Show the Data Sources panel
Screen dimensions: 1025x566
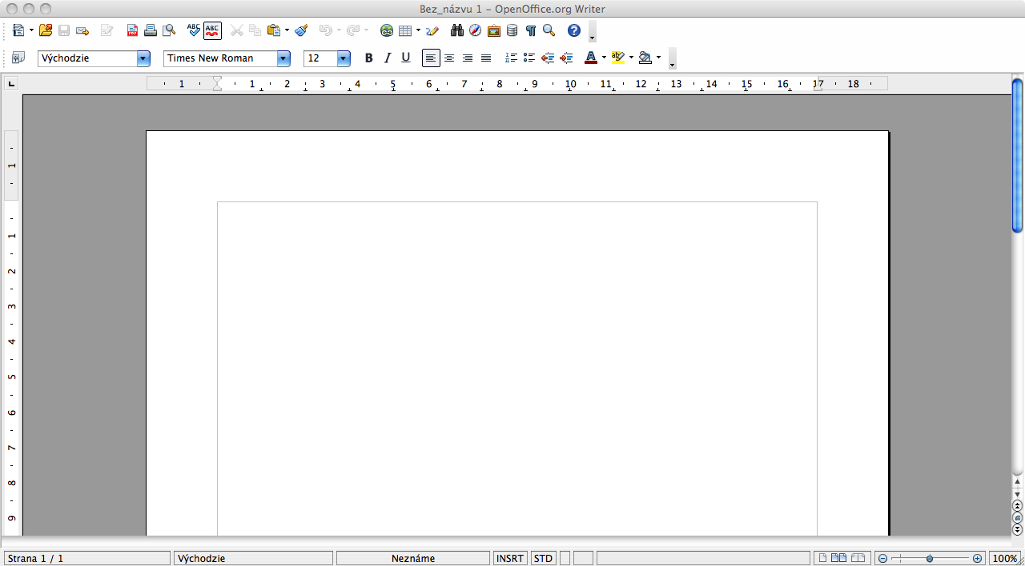pos(512,30)
